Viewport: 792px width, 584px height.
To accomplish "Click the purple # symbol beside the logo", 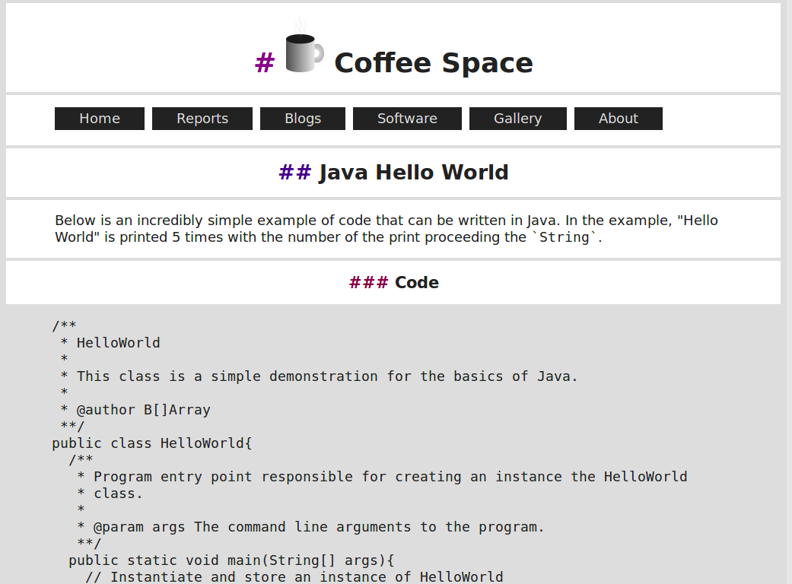I will tap(265, 63).
